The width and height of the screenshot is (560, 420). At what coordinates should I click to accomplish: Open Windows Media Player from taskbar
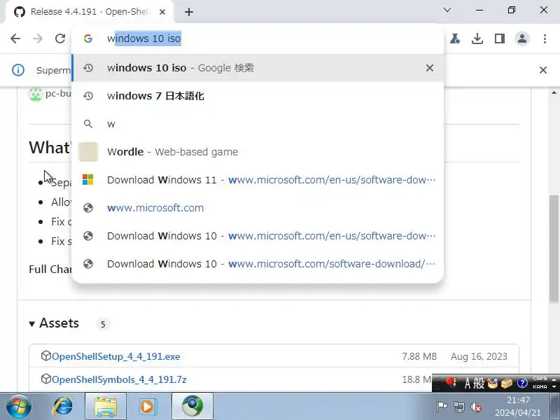click(148, 407)
